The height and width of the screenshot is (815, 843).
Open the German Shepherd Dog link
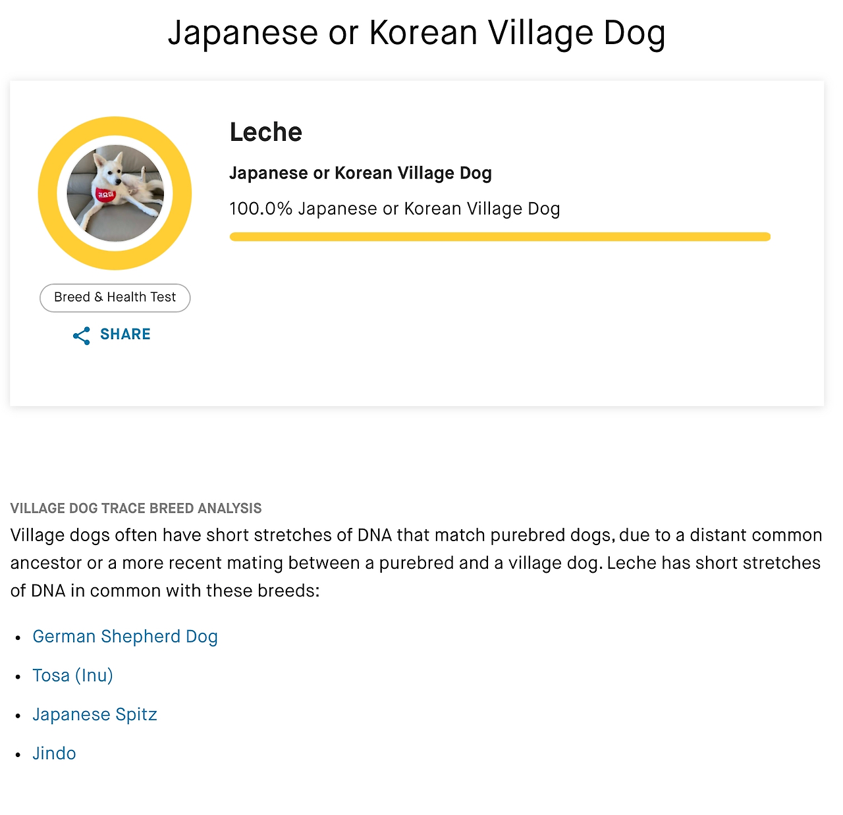(x=125, y=637)
